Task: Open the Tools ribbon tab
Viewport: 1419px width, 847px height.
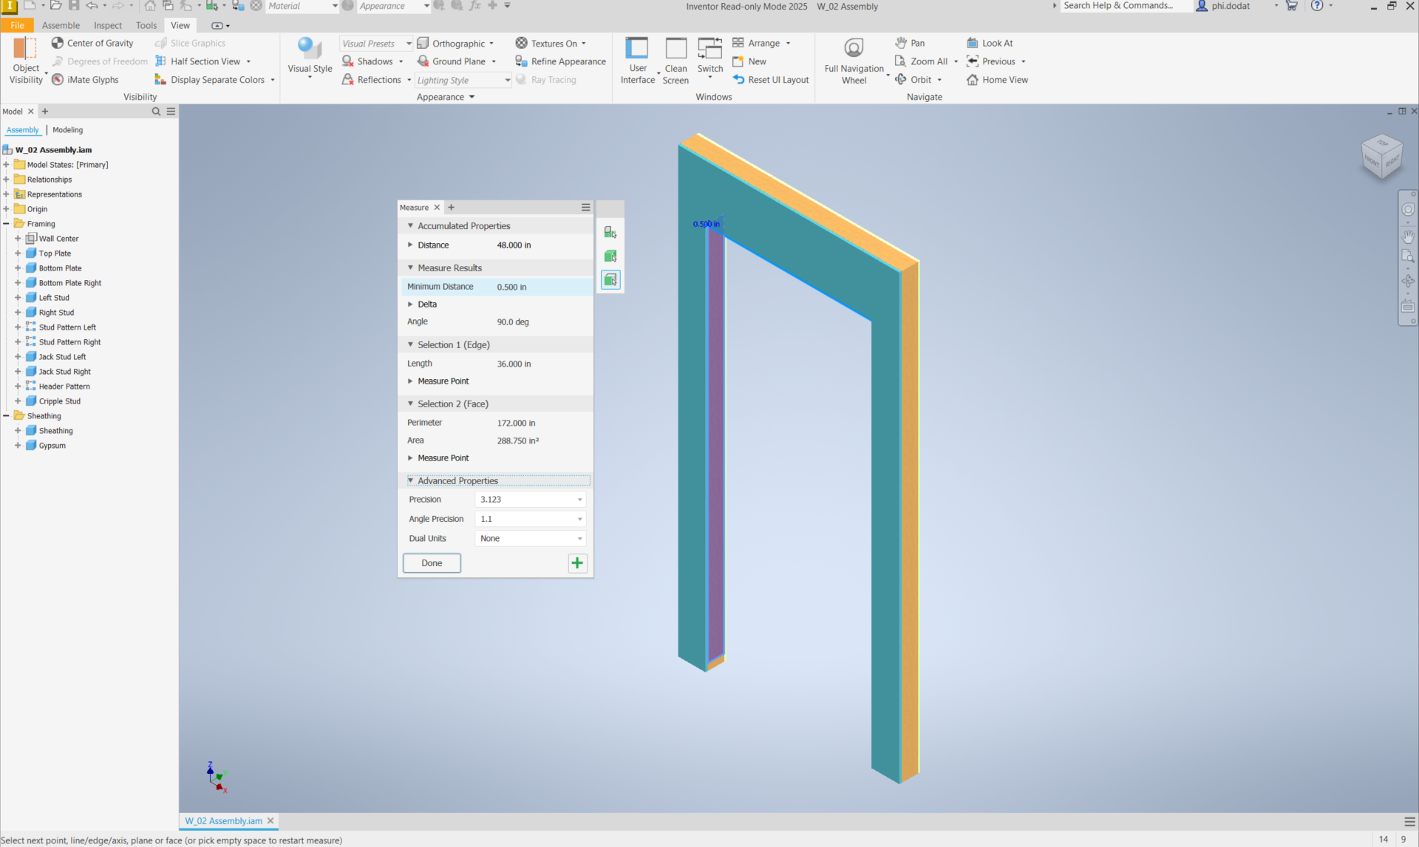Action: coord(146,25)
